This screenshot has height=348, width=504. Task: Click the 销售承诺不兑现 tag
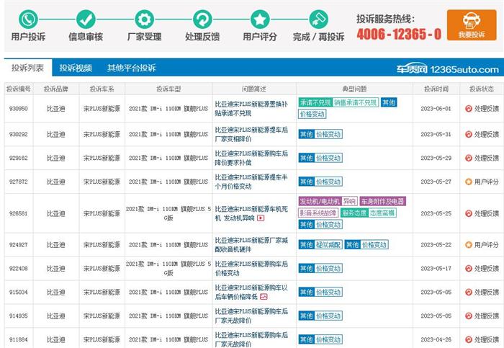tap(355, 102)
